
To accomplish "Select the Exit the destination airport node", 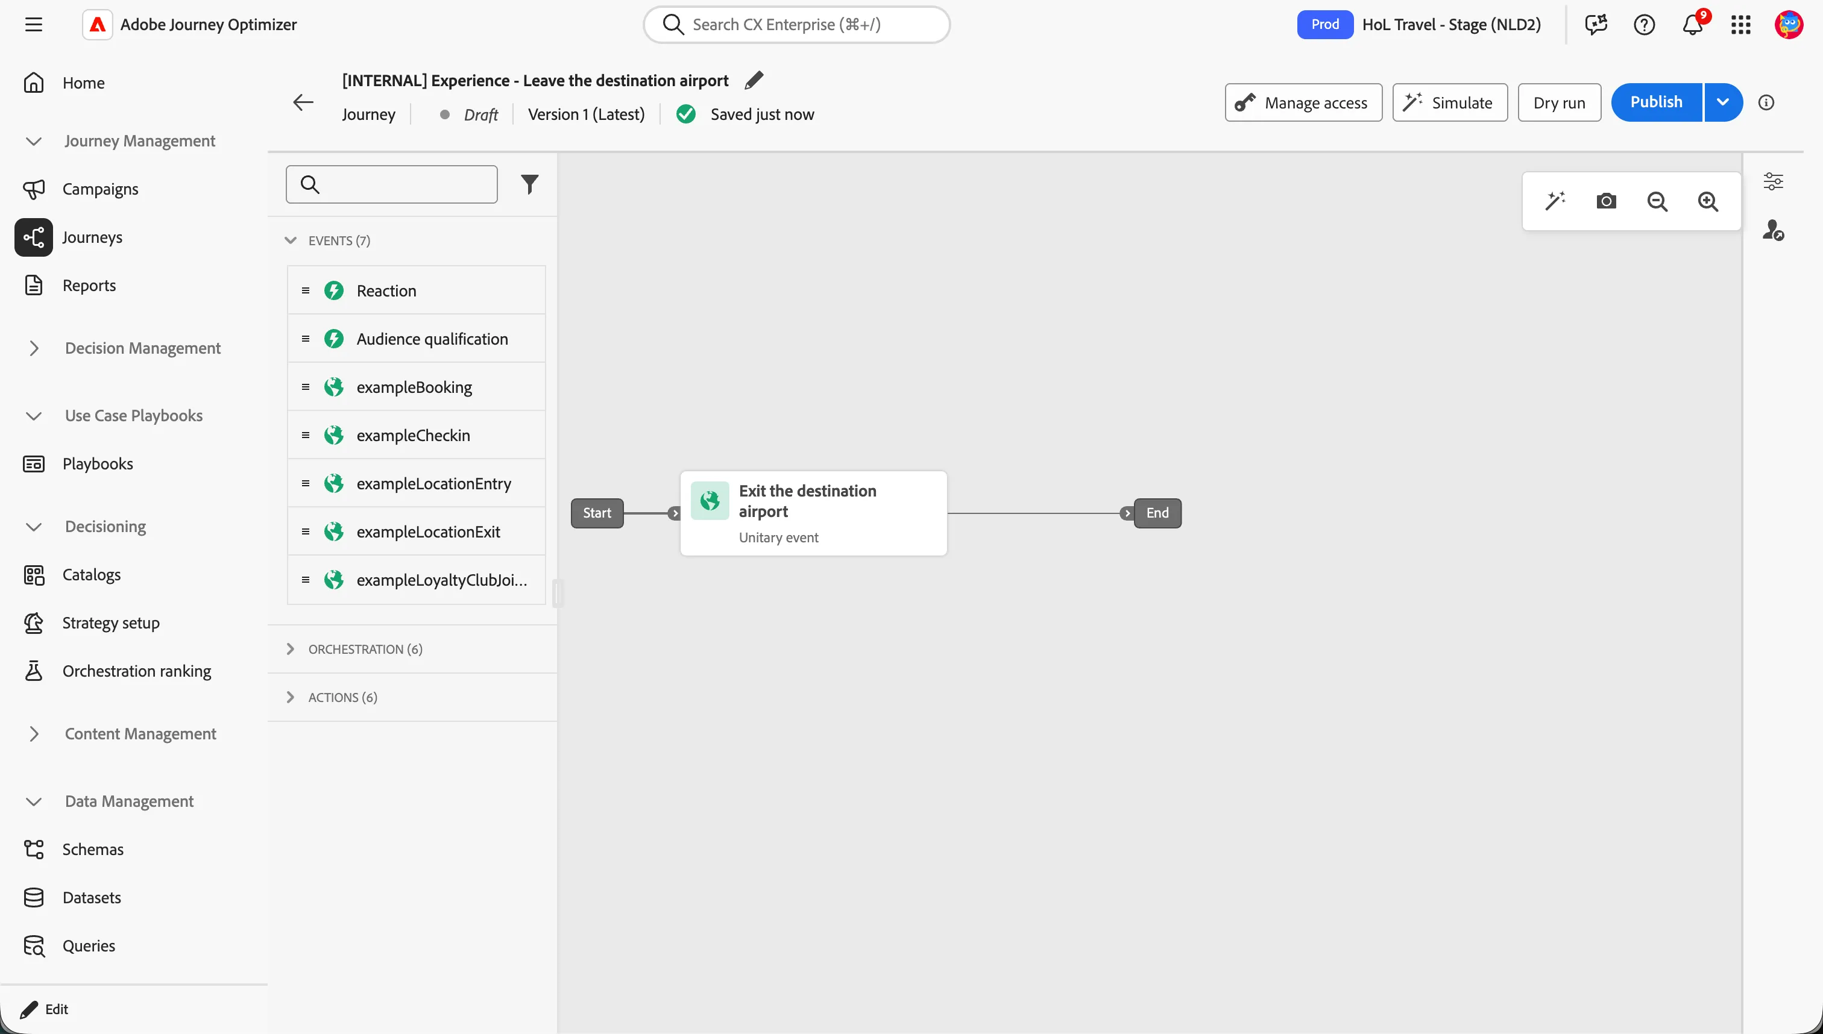I will (813, 513).
